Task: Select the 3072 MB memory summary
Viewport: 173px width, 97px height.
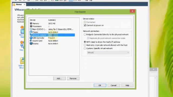Action: click(x=52, y=23)
